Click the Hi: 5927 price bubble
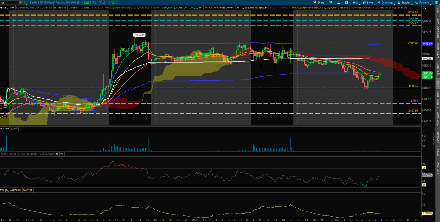440x222 pixels. click(x=139, y=35)
